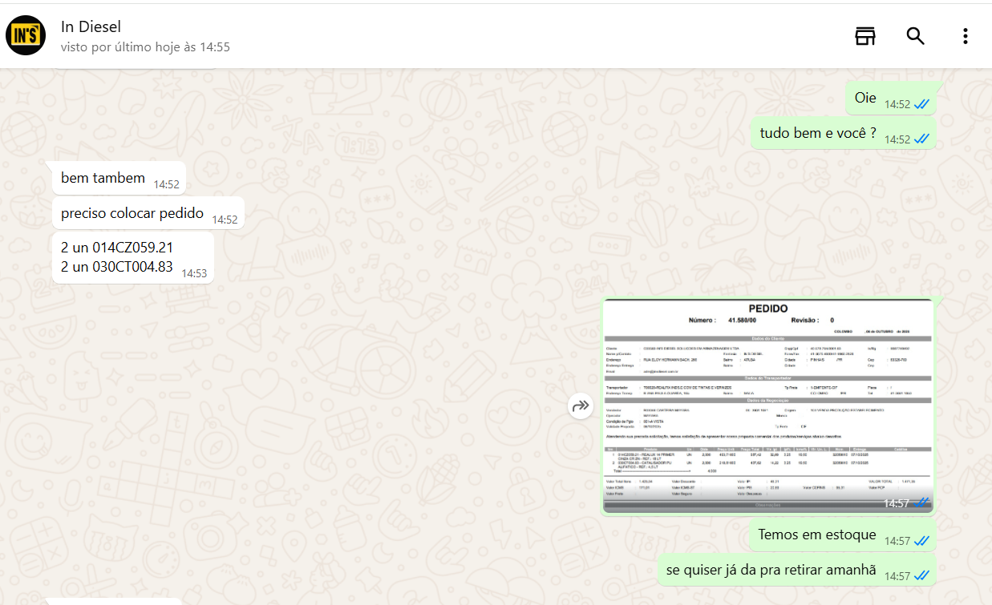The height and width of the screenshot is (605, 992).
Task: Click read ticks on 'se quiser já da pra retirar amanhã'
Action: 921,576
